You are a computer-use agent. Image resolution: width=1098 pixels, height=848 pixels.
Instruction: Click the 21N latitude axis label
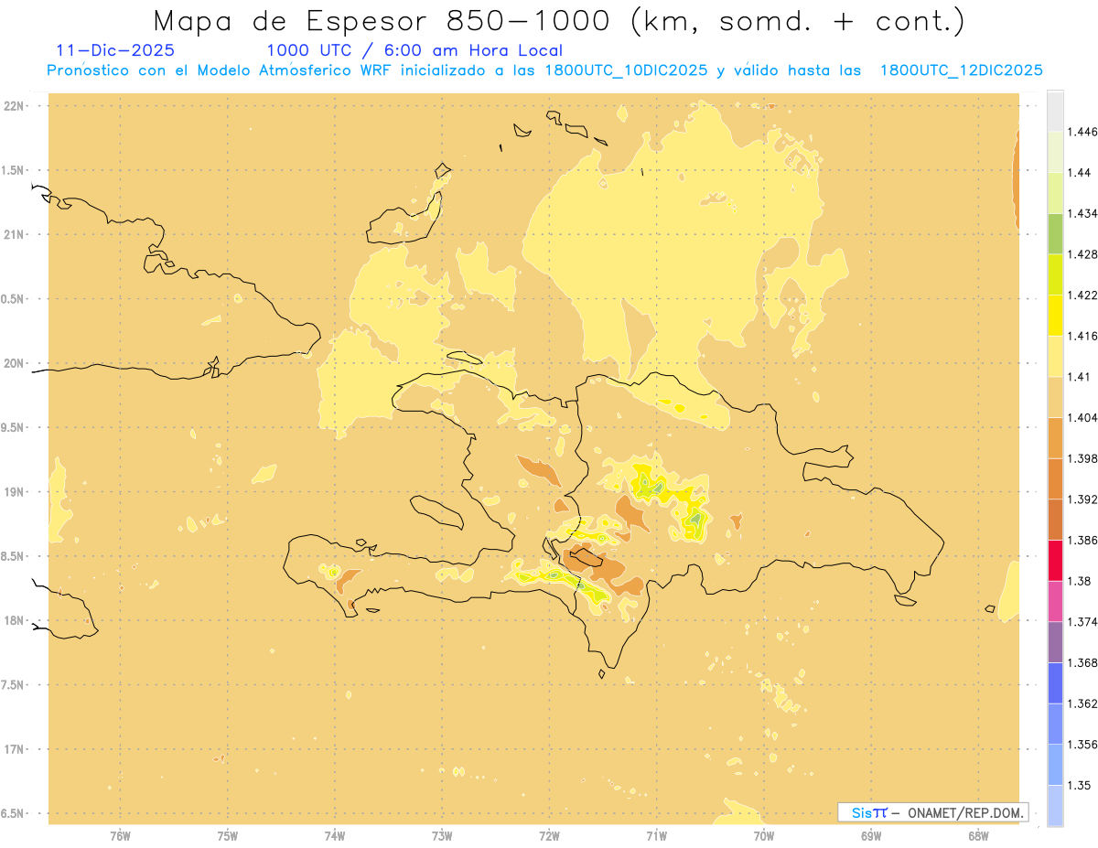click(x=13, y=234)
